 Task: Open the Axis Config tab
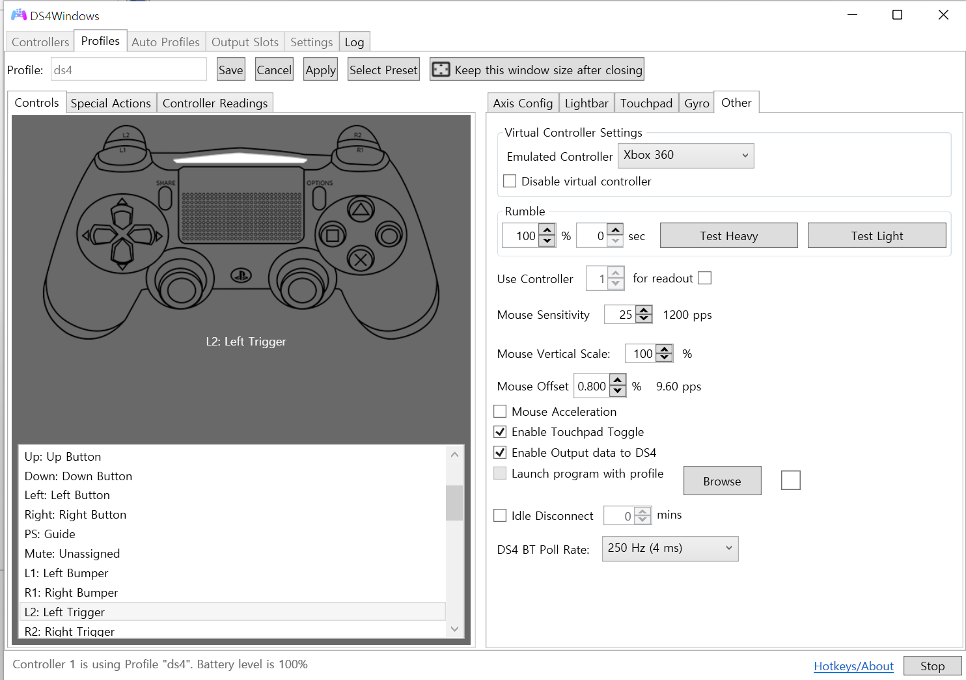coord(523,103)
